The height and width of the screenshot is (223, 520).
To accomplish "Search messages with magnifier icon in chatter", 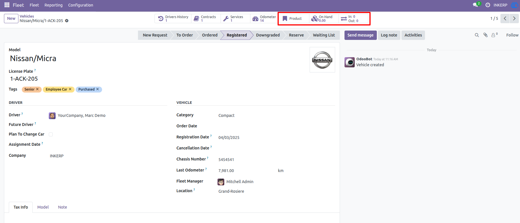I will point(477,35).
